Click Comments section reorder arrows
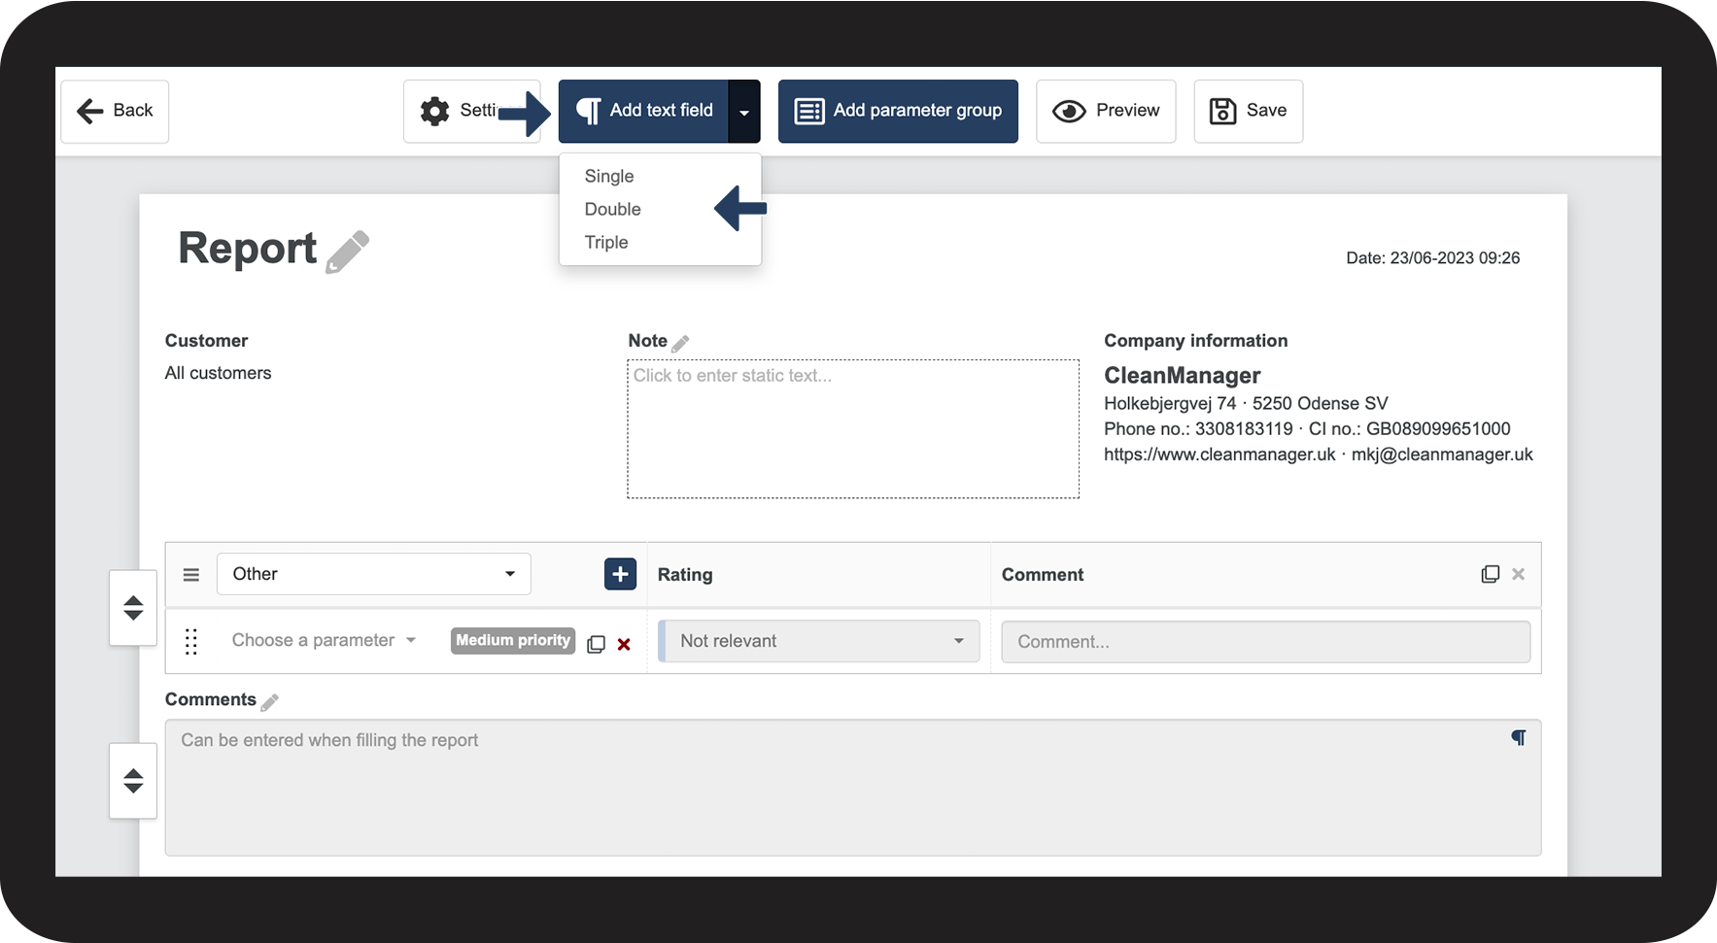The width and height of the screenshot is (1717, 943). [x=133, y=781]
